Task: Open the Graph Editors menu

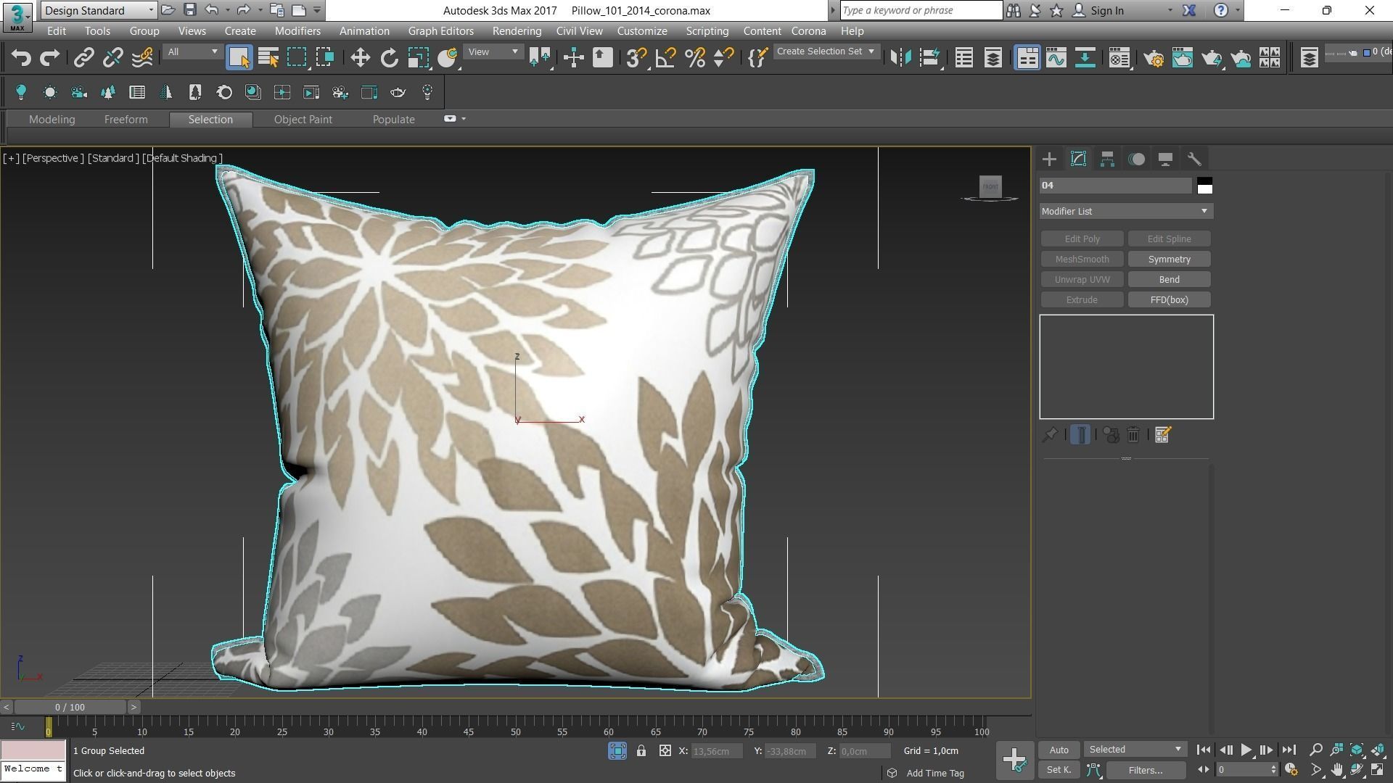Action: [440, 31]
